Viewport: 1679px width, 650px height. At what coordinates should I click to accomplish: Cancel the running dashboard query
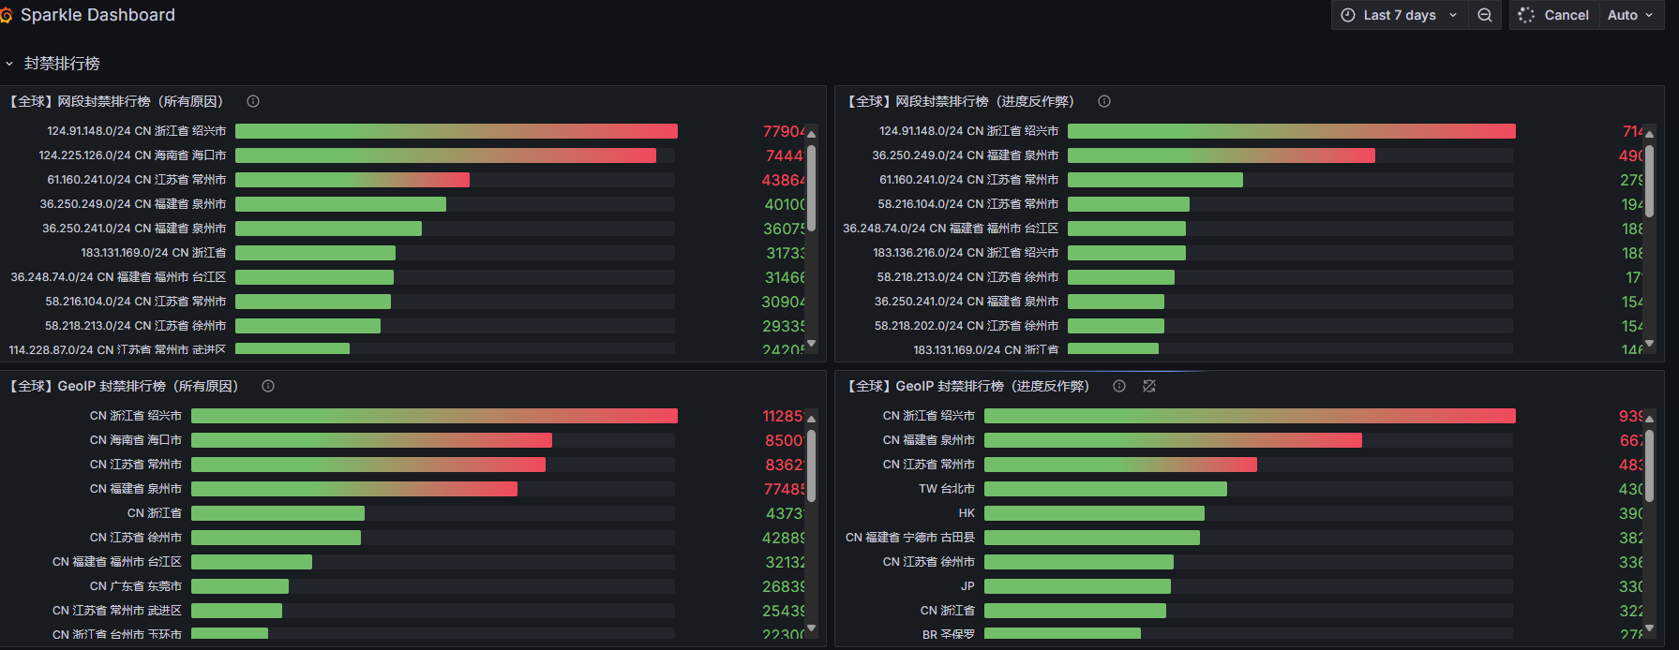pyautogui.click(x=1553, y=15)
